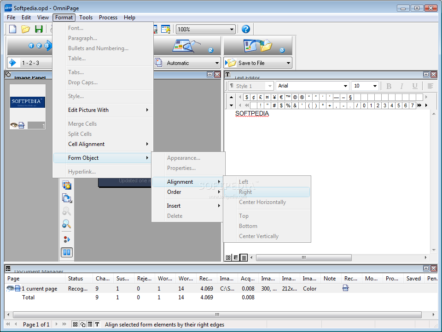442x332 pixels.
Task: Open the 100% zoom dropdown
Action: tap(232, 29)
